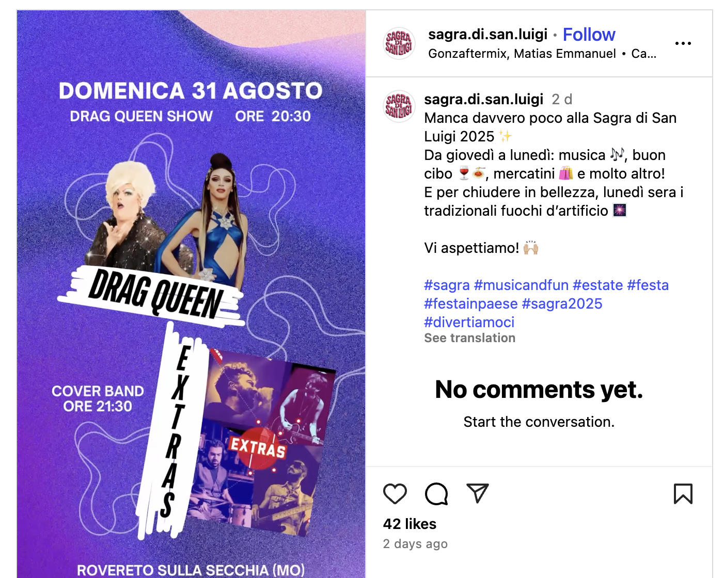This screenshot has width=724, height=578.
Task: Open the #musicandfun hashtag
Action: [x=521, y=285]
